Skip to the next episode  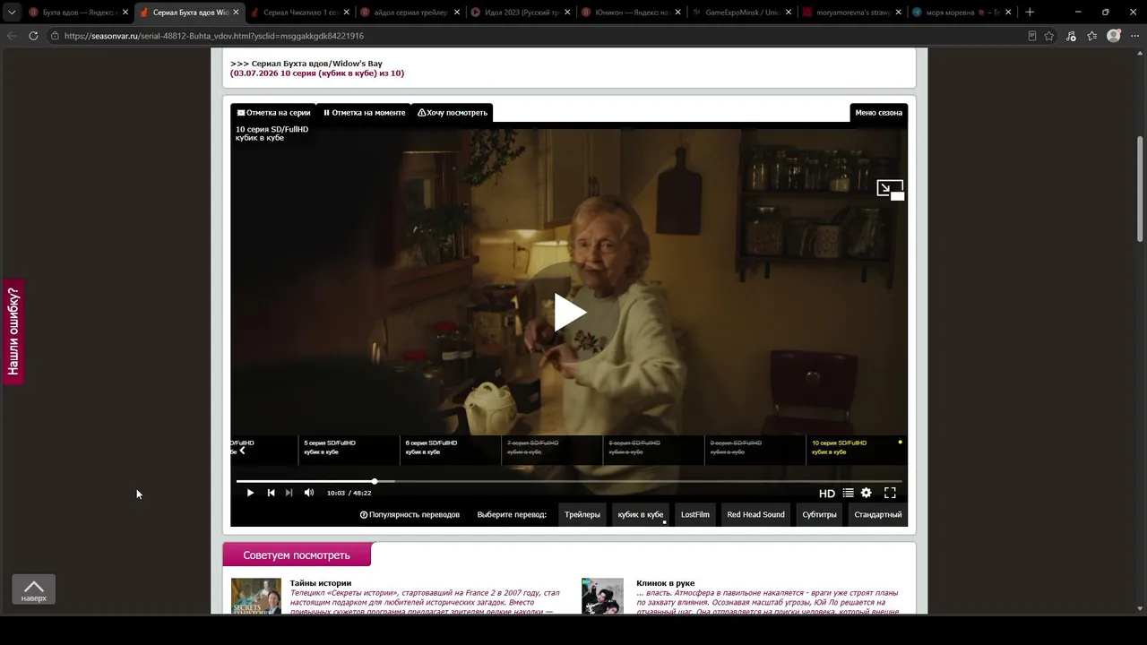(289, 493)
